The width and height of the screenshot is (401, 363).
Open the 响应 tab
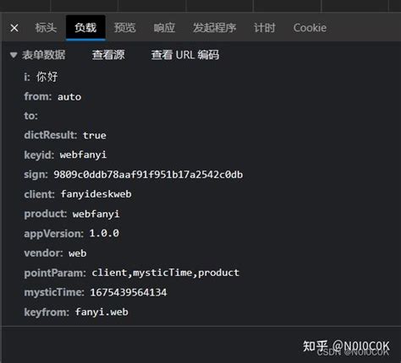tap(164, 28)
